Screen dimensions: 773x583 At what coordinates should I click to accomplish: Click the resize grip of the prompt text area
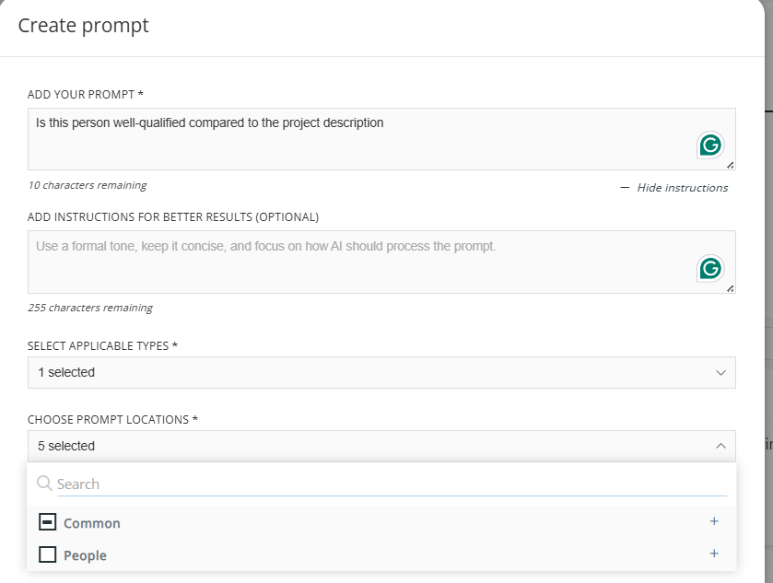731,165
